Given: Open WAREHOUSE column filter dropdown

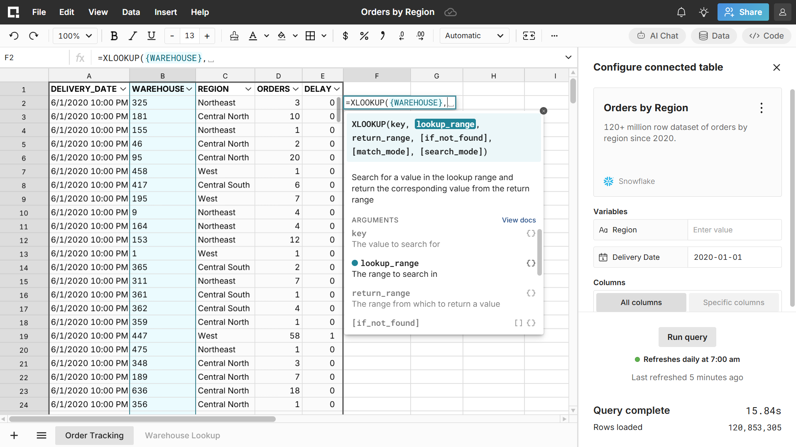Looking at the screenshot, I should click(189, 89).
